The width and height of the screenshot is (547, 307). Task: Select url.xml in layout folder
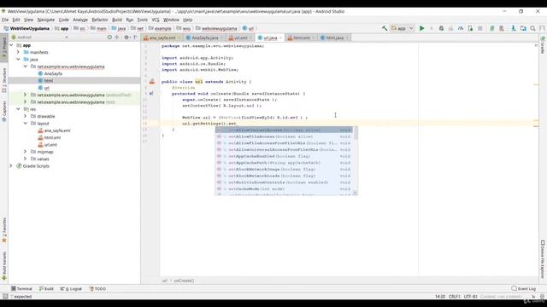click(x=50, y=144)
